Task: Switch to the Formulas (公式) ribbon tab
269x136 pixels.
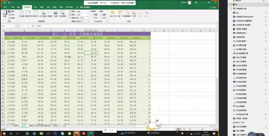Action: [x=35, y=7]
